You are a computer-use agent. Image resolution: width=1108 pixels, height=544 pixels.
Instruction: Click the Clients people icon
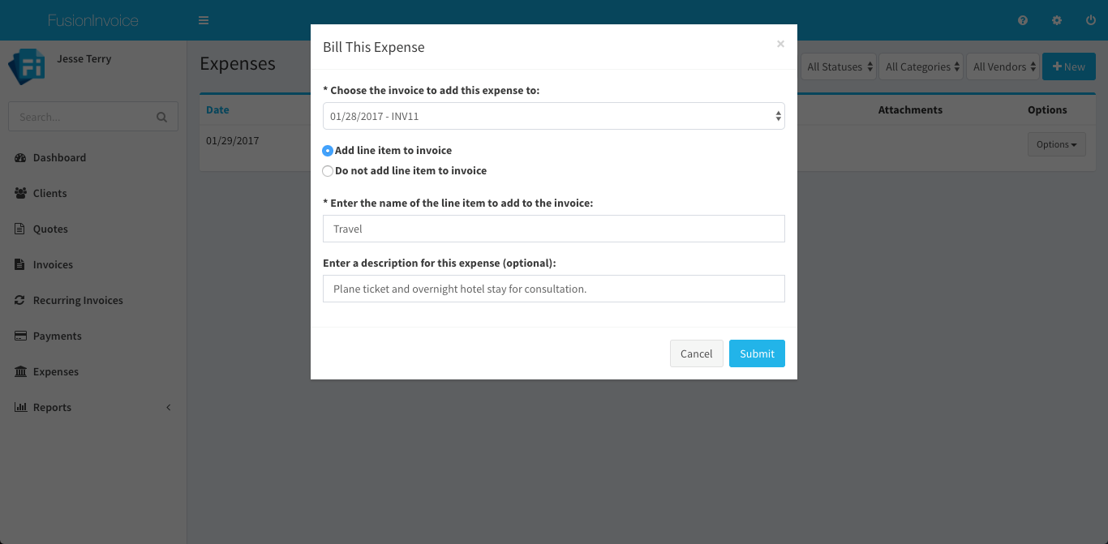[20, 194]
